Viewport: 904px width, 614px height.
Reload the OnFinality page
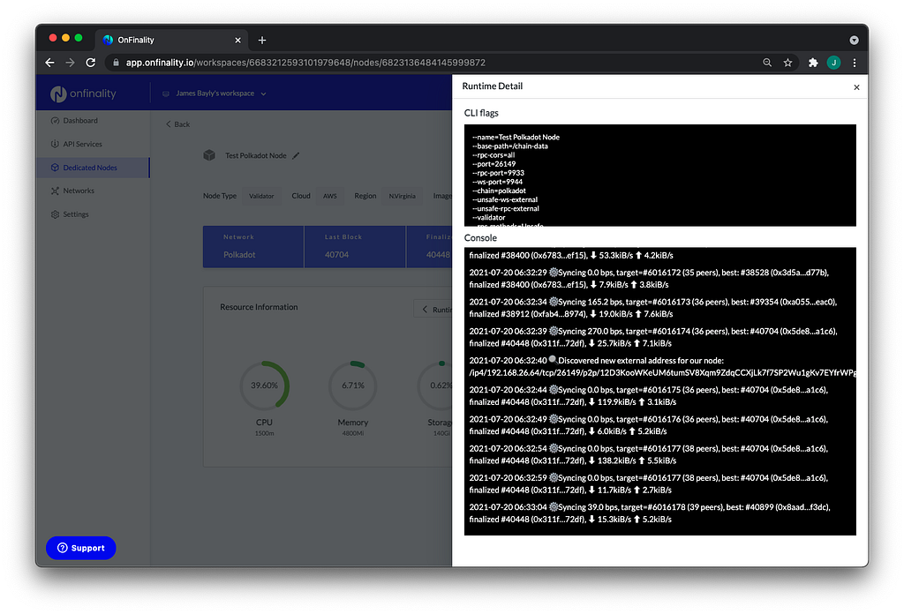point(91,63)
